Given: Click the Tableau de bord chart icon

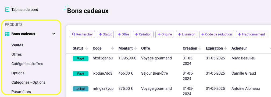Looking at the screenshot, I should pos(7,10).
